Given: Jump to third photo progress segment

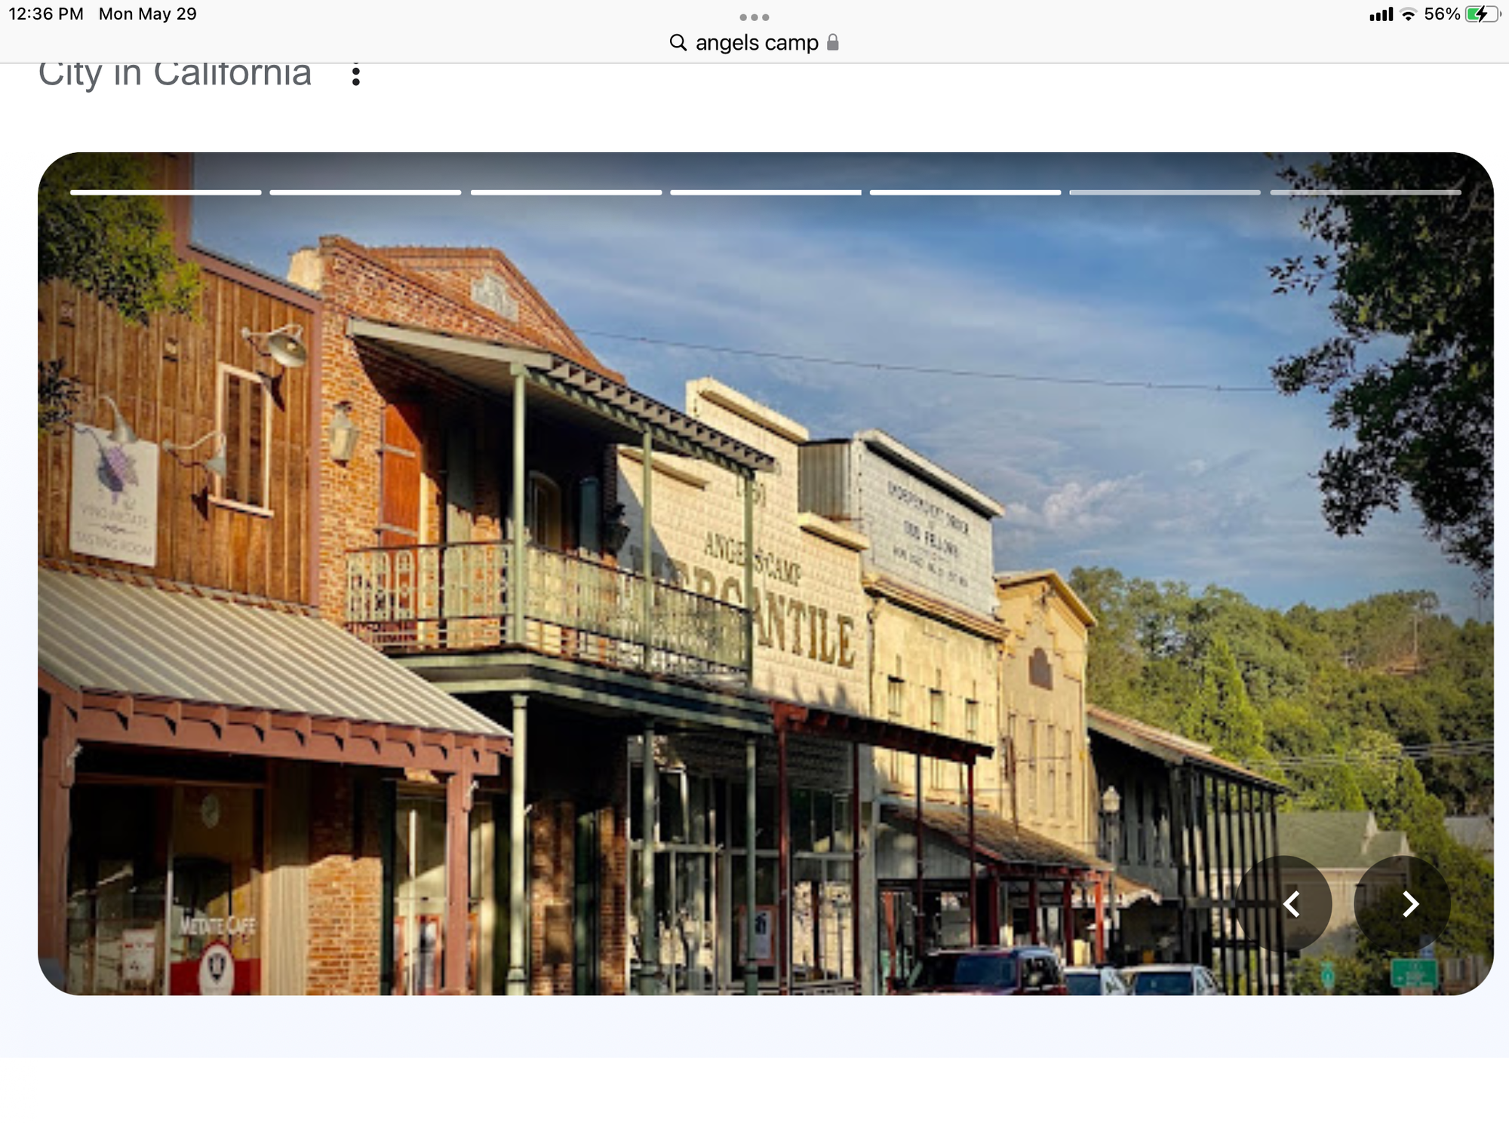Looking at the screenshot, I should (x=566, y=193).
